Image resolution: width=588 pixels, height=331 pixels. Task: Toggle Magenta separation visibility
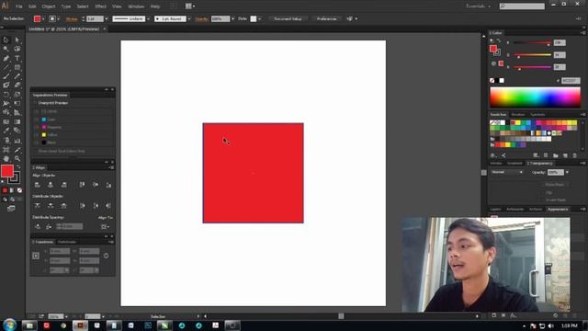(x=37, y=127)
